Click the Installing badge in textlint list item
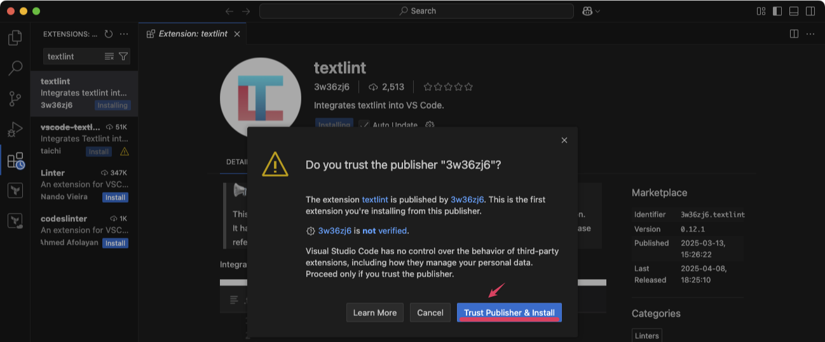 (x=112, y=106)
